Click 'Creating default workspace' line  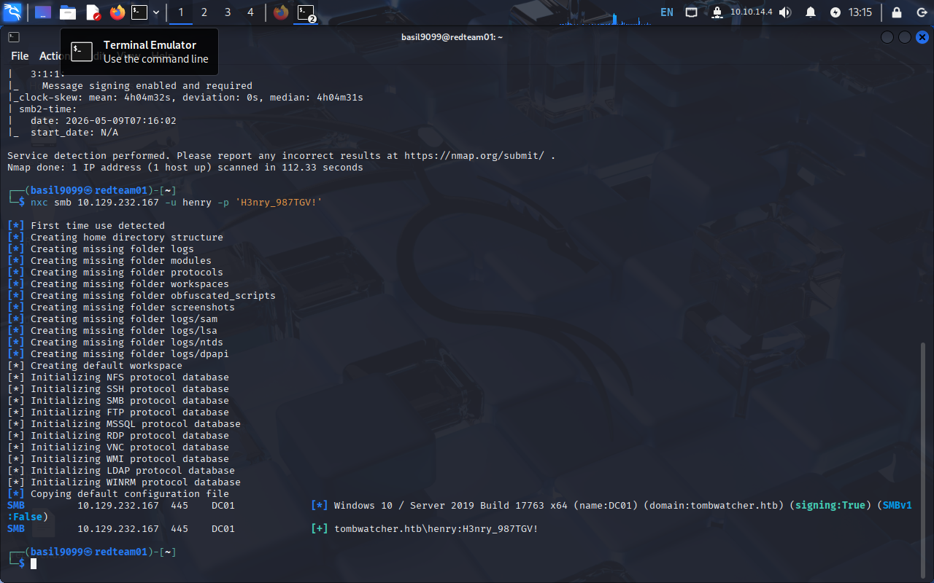pos(95,366)
